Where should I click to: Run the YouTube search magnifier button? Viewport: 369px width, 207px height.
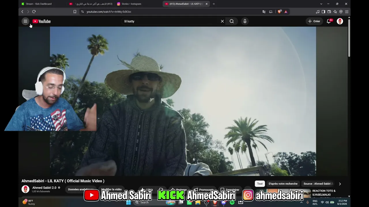tap(232, 21)
